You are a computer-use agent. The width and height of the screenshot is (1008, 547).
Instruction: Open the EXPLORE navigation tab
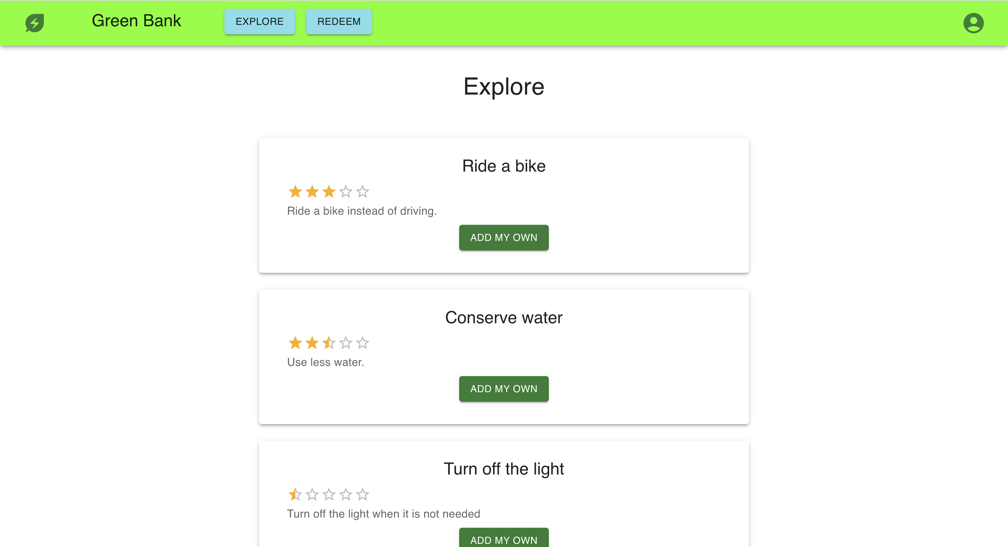259,21
